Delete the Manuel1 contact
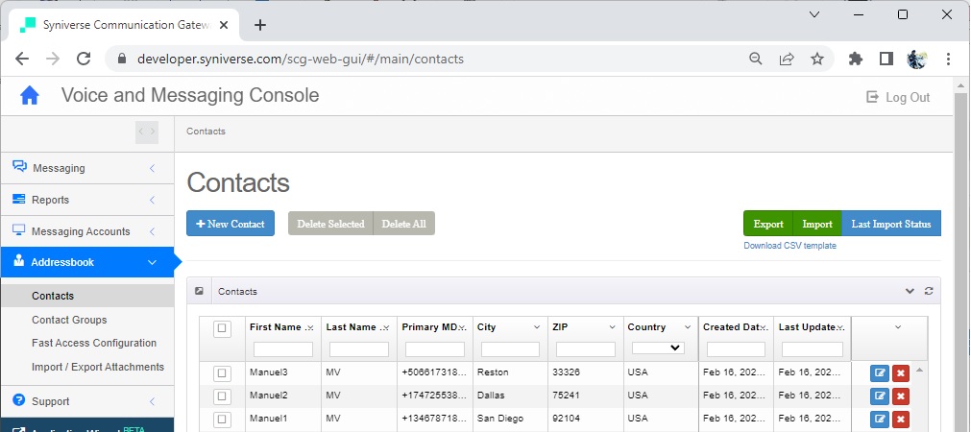Viewport: 971px width, 432px height. [x=901, y=419]
